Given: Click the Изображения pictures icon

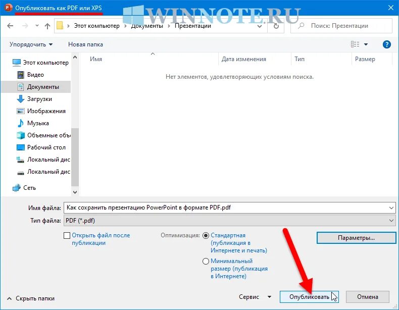Looking at the screenshot, I should pos(21,111).
